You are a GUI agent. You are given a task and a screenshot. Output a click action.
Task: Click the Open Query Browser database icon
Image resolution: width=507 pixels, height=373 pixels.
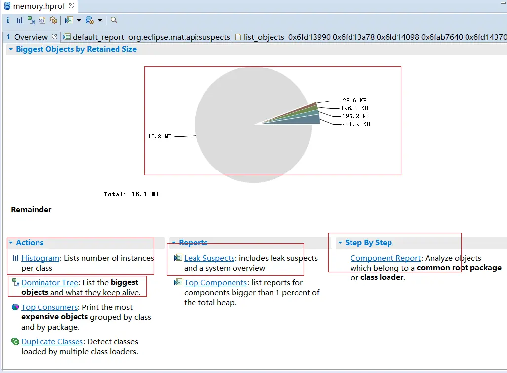pyautogui.click(x=89, y=20)
